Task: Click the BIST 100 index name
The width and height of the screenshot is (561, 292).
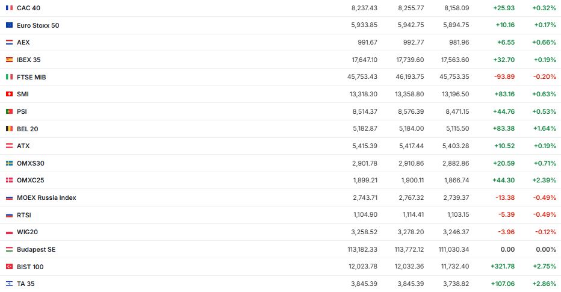Action: click(30, 267)
